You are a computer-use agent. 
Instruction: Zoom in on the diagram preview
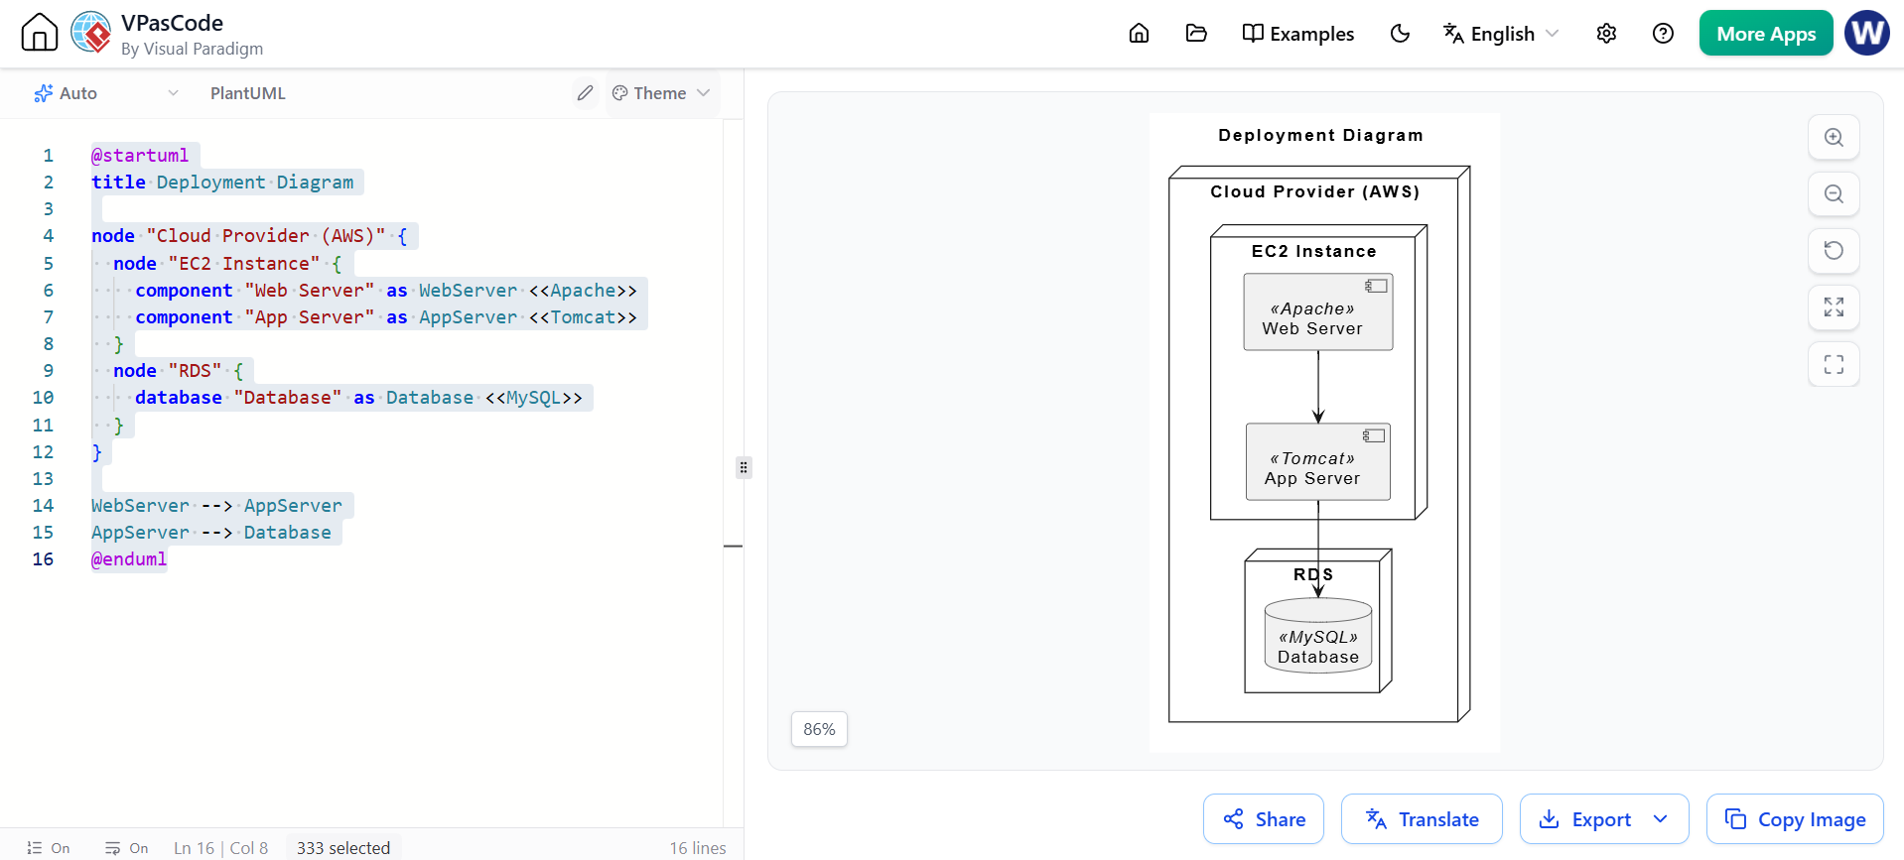(1834, 138)
